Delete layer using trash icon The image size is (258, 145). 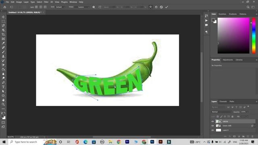[x=252, y=137]
